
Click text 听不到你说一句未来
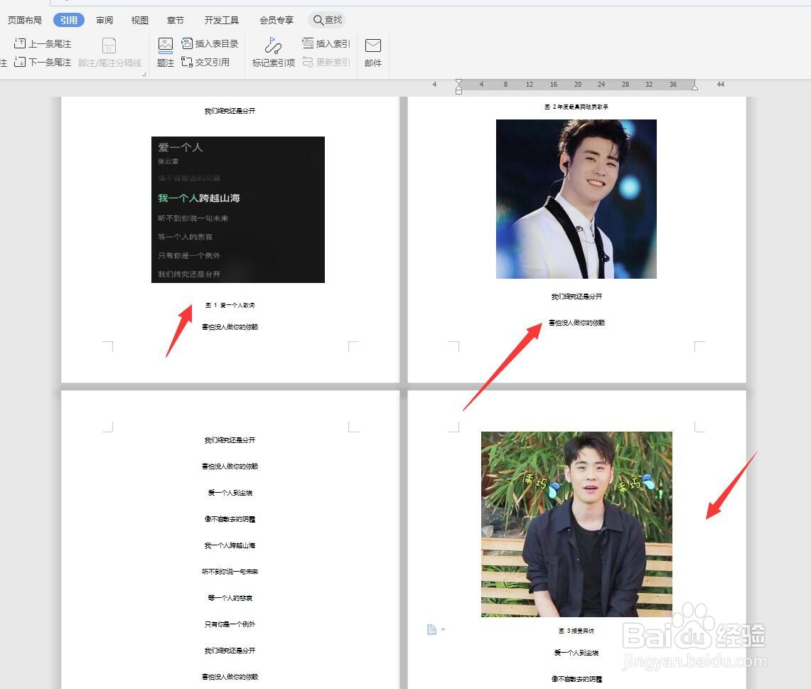pos(230,572)
